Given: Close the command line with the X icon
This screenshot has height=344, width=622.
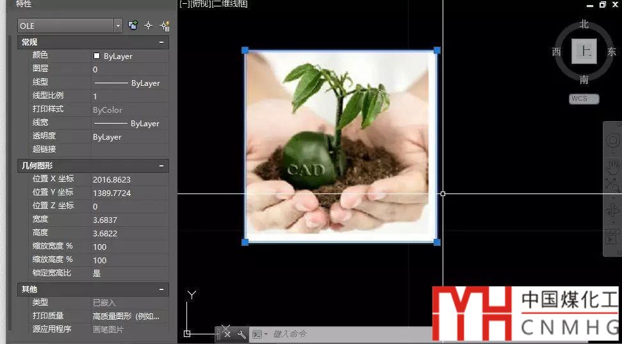Looking at the screenshot, I should pyautogui.click(x=227, y=334).
